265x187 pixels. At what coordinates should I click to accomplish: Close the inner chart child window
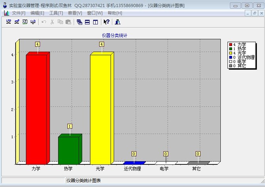click(261, 13)
